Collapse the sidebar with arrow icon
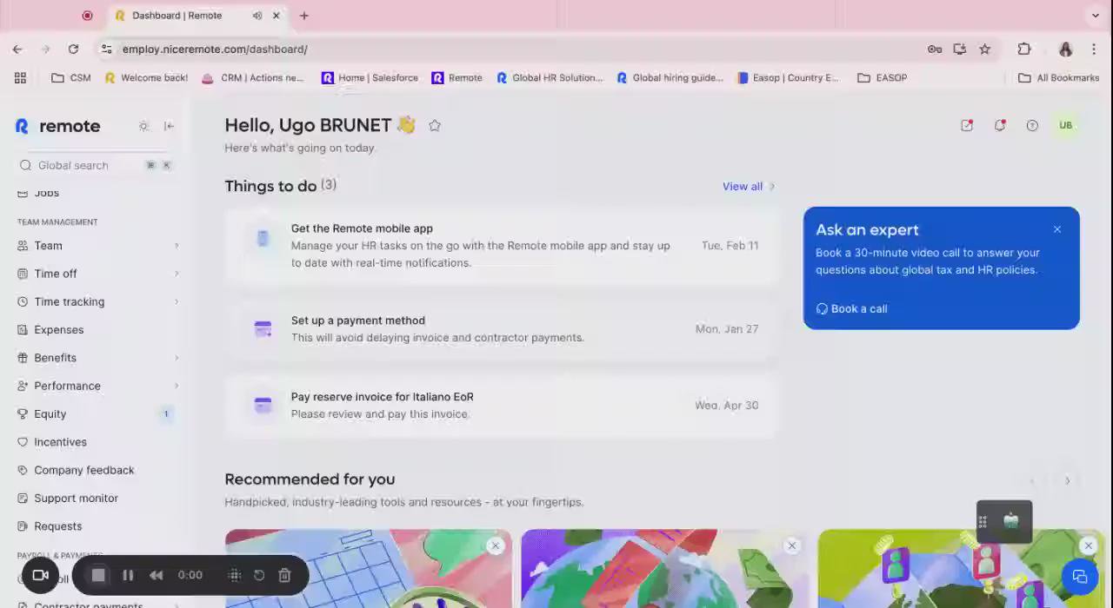1113x608 pixels. coord(169,126)
